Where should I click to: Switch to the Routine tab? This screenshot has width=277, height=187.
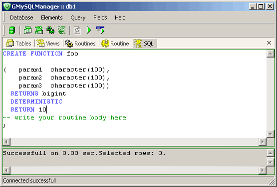115,43
